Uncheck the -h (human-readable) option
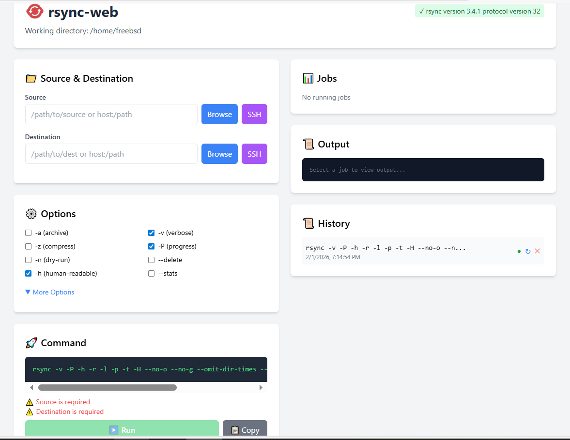The image size is (570, 440). pos(29,273)
